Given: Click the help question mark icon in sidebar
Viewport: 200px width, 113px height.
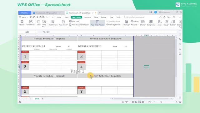Looking at the screenshot, I should (x=180, y=54).
